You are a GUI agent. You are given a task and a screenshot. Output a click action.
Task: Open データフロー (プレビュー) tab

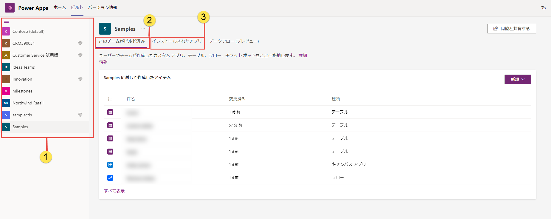tap(234, 41)
